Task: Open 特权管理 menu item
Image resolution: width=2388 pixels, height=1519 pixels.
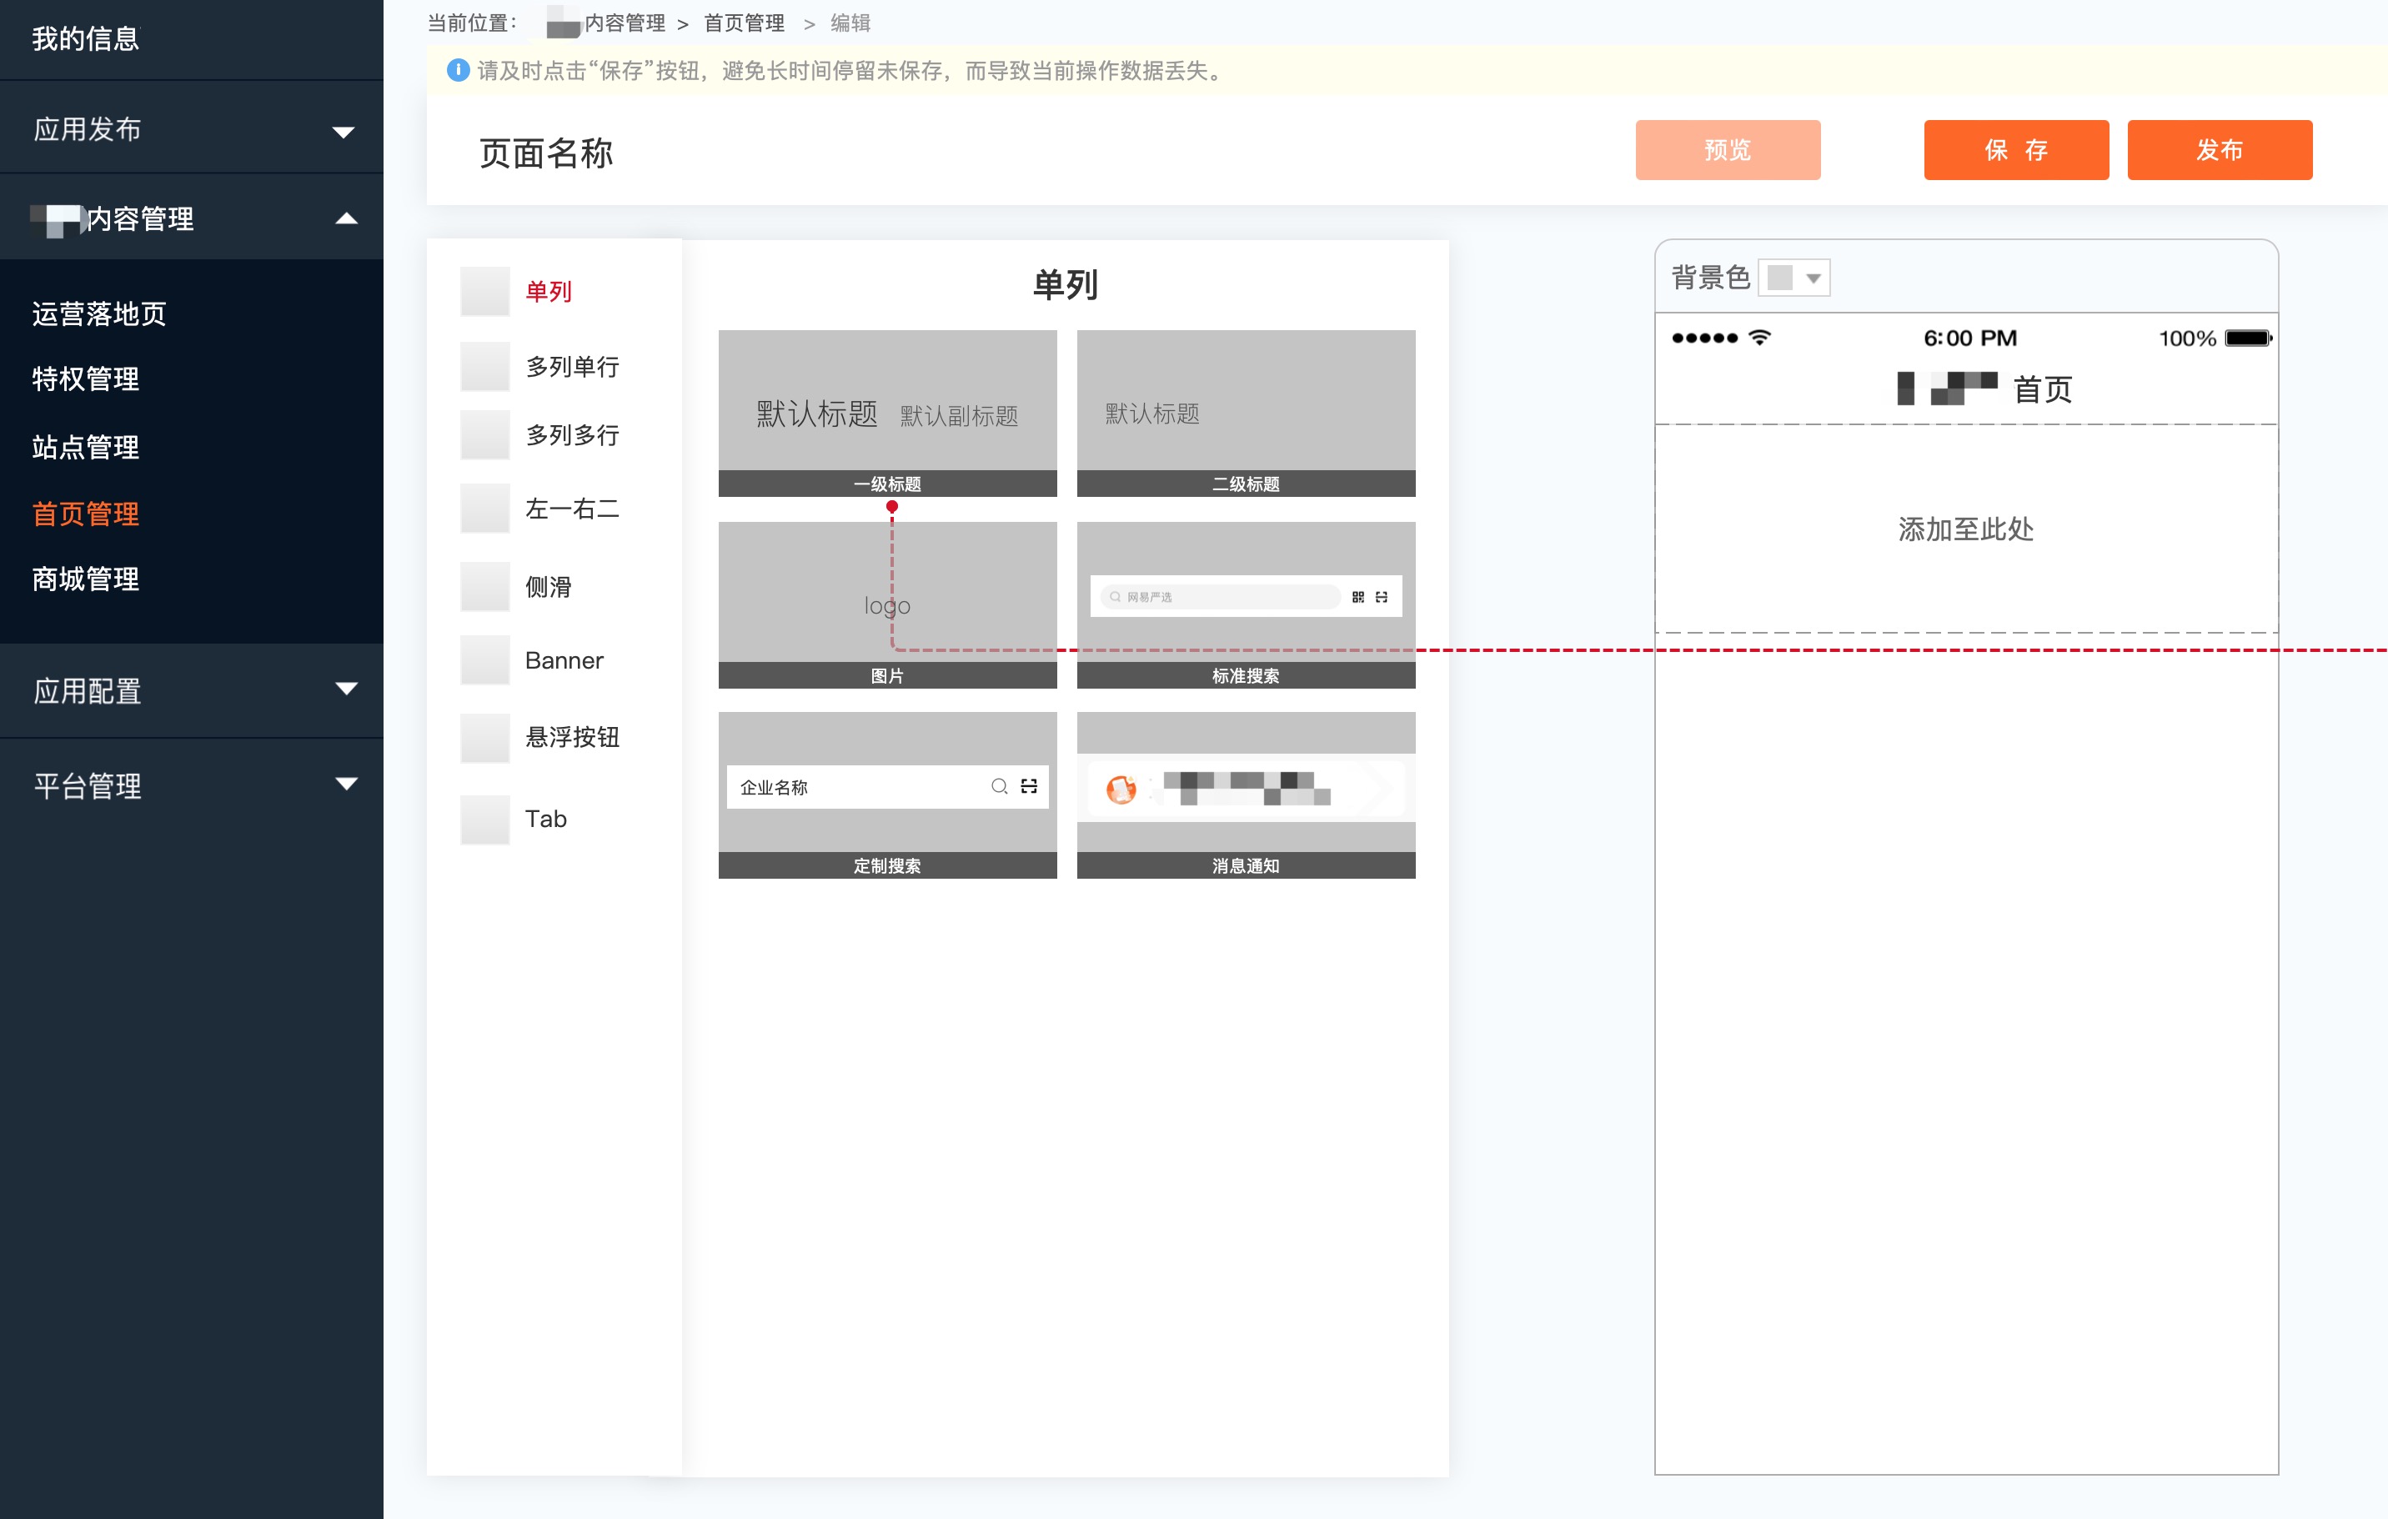Action: click(x=86, y=378)
